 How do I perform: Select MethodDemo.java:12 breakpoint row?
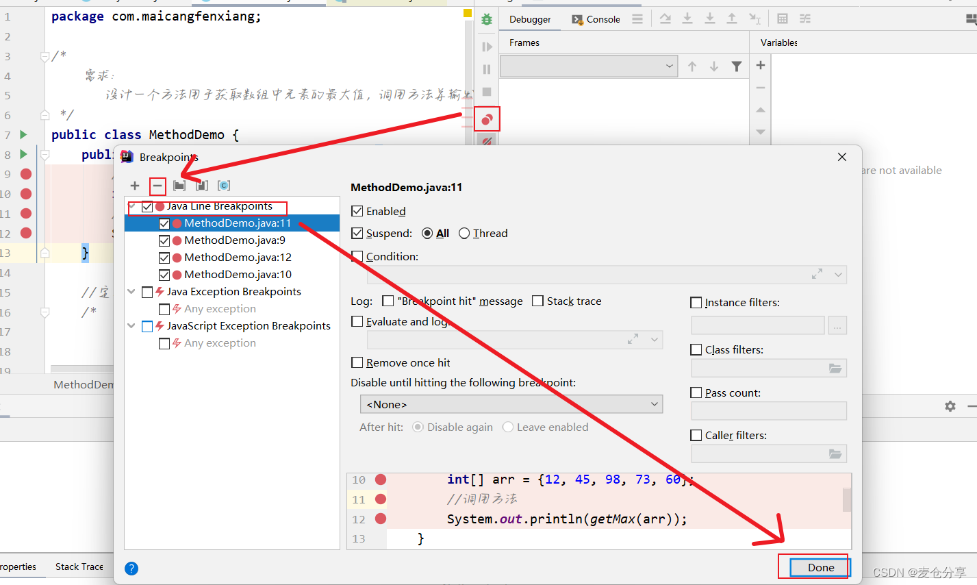(232, 258)
